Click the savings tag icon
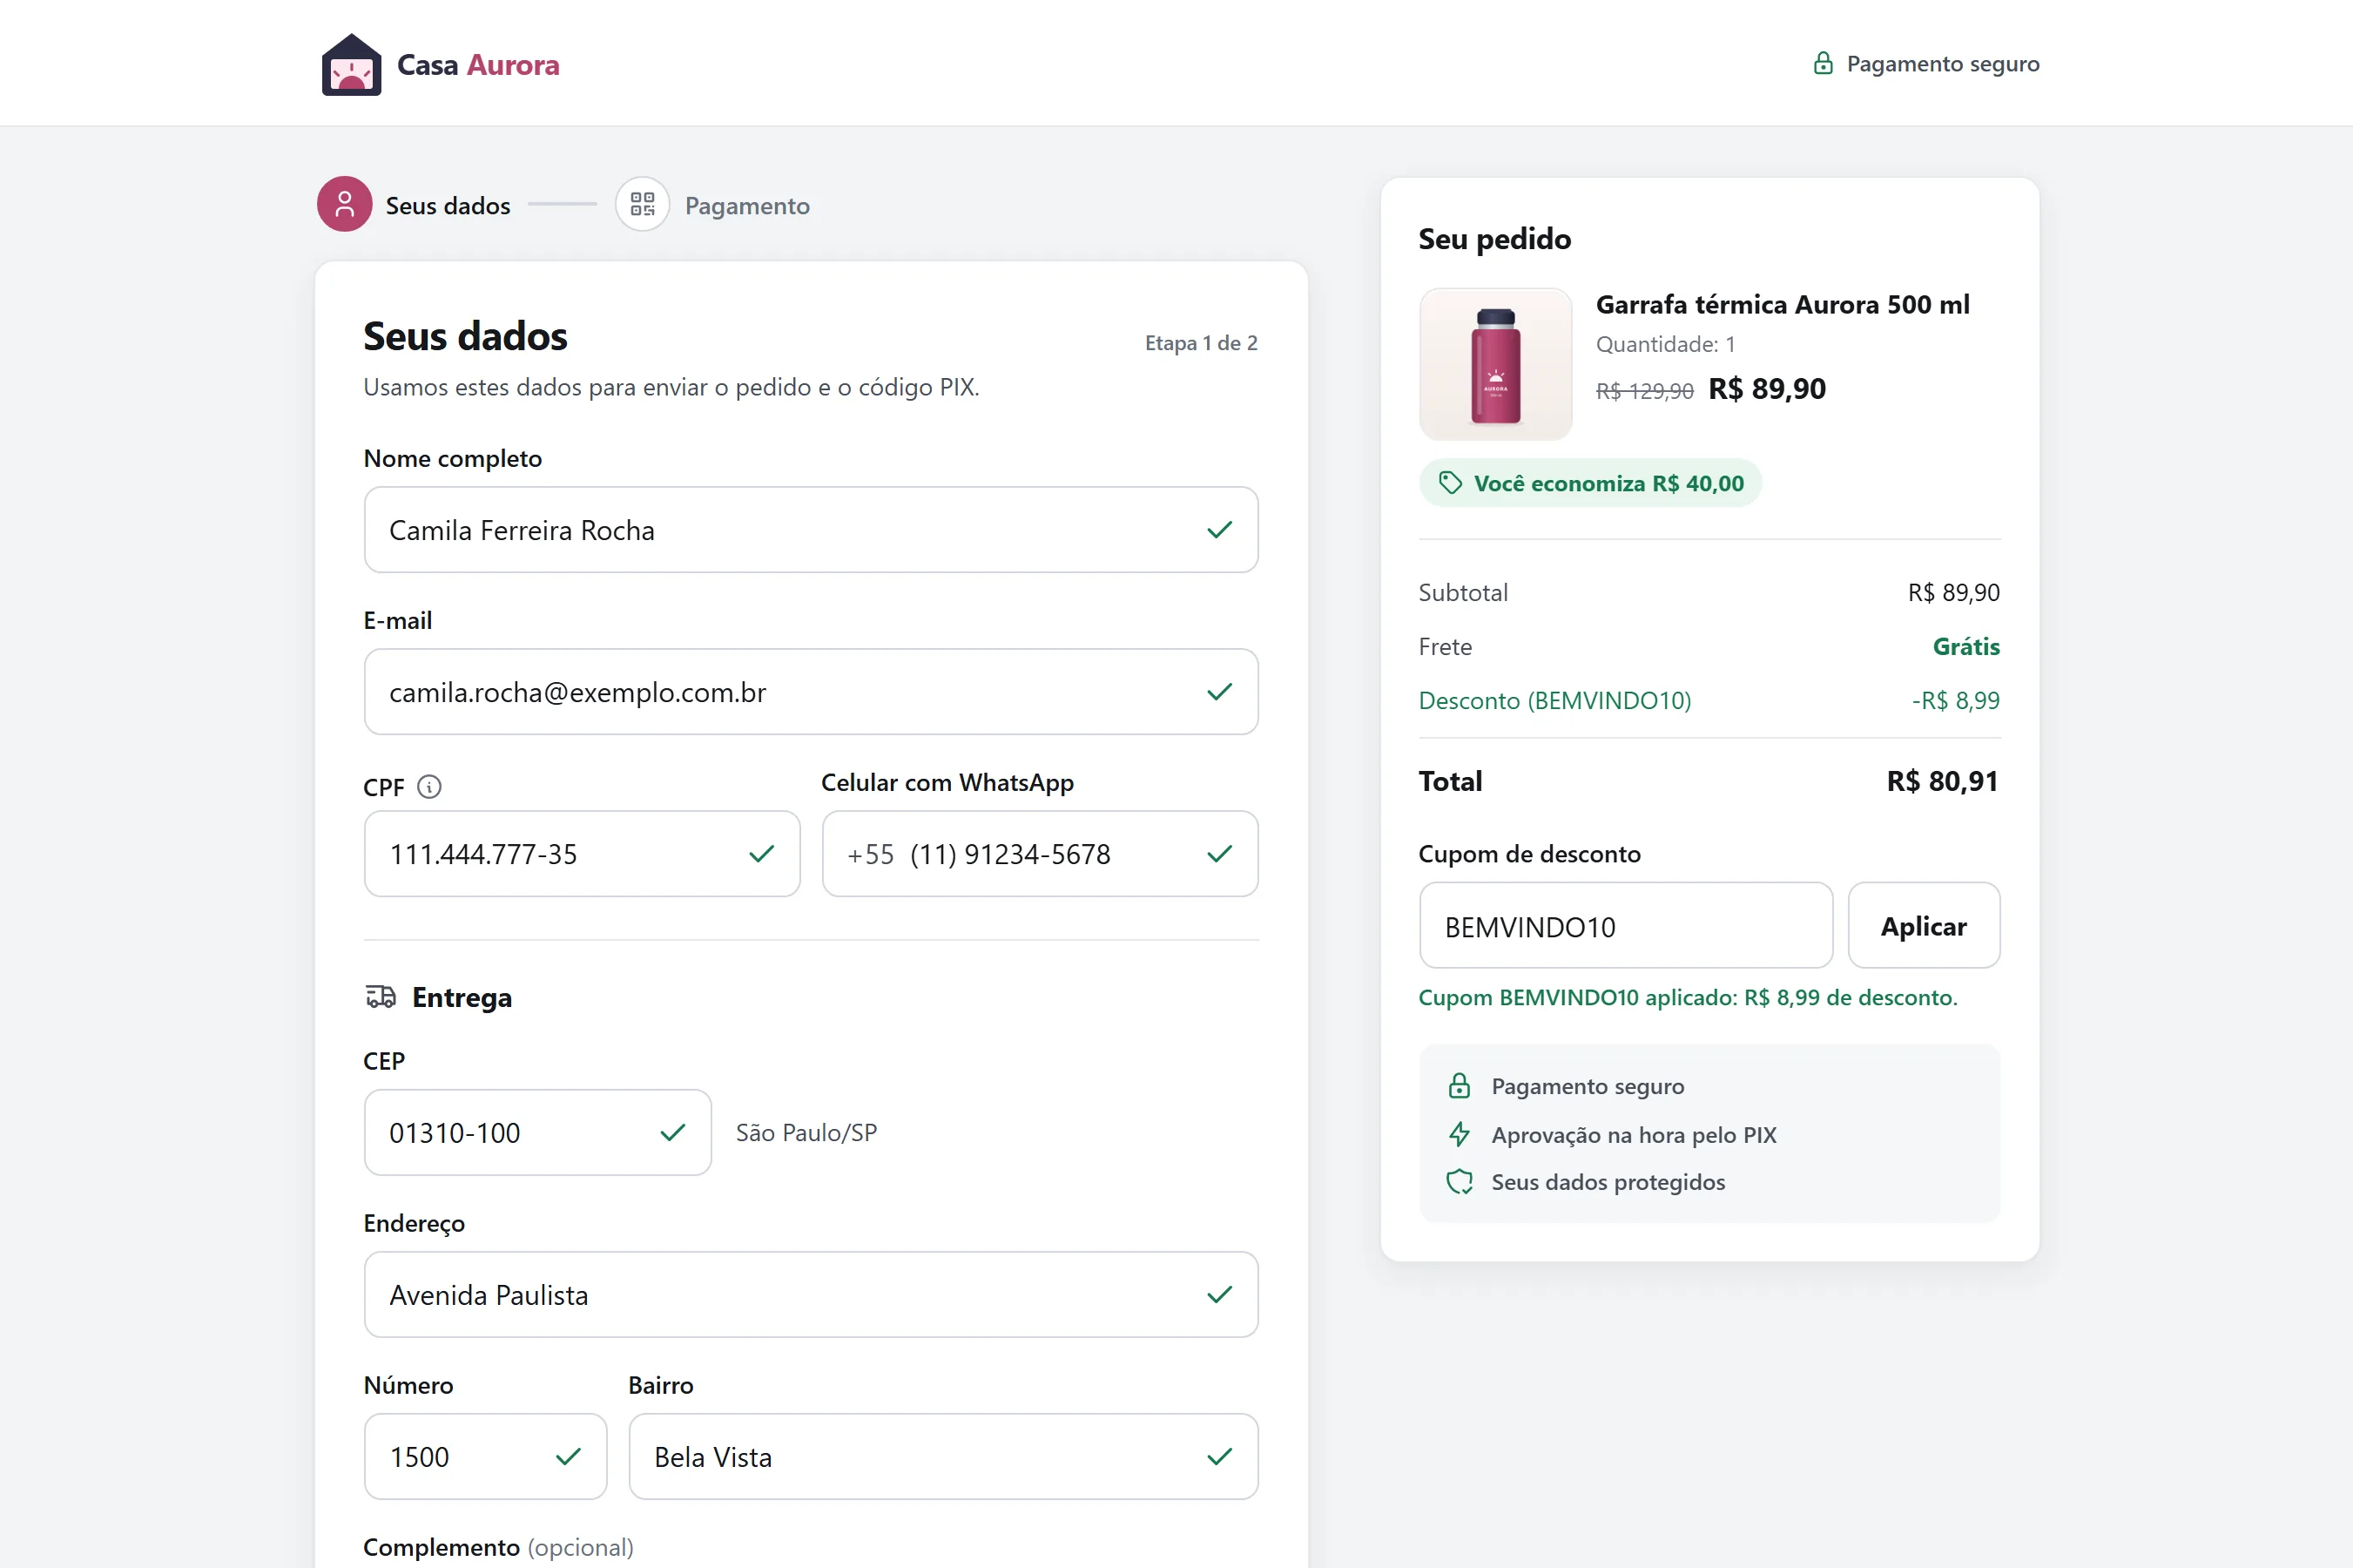The width and height of the screenshot is (2353, 1568). click(1449, 483)
